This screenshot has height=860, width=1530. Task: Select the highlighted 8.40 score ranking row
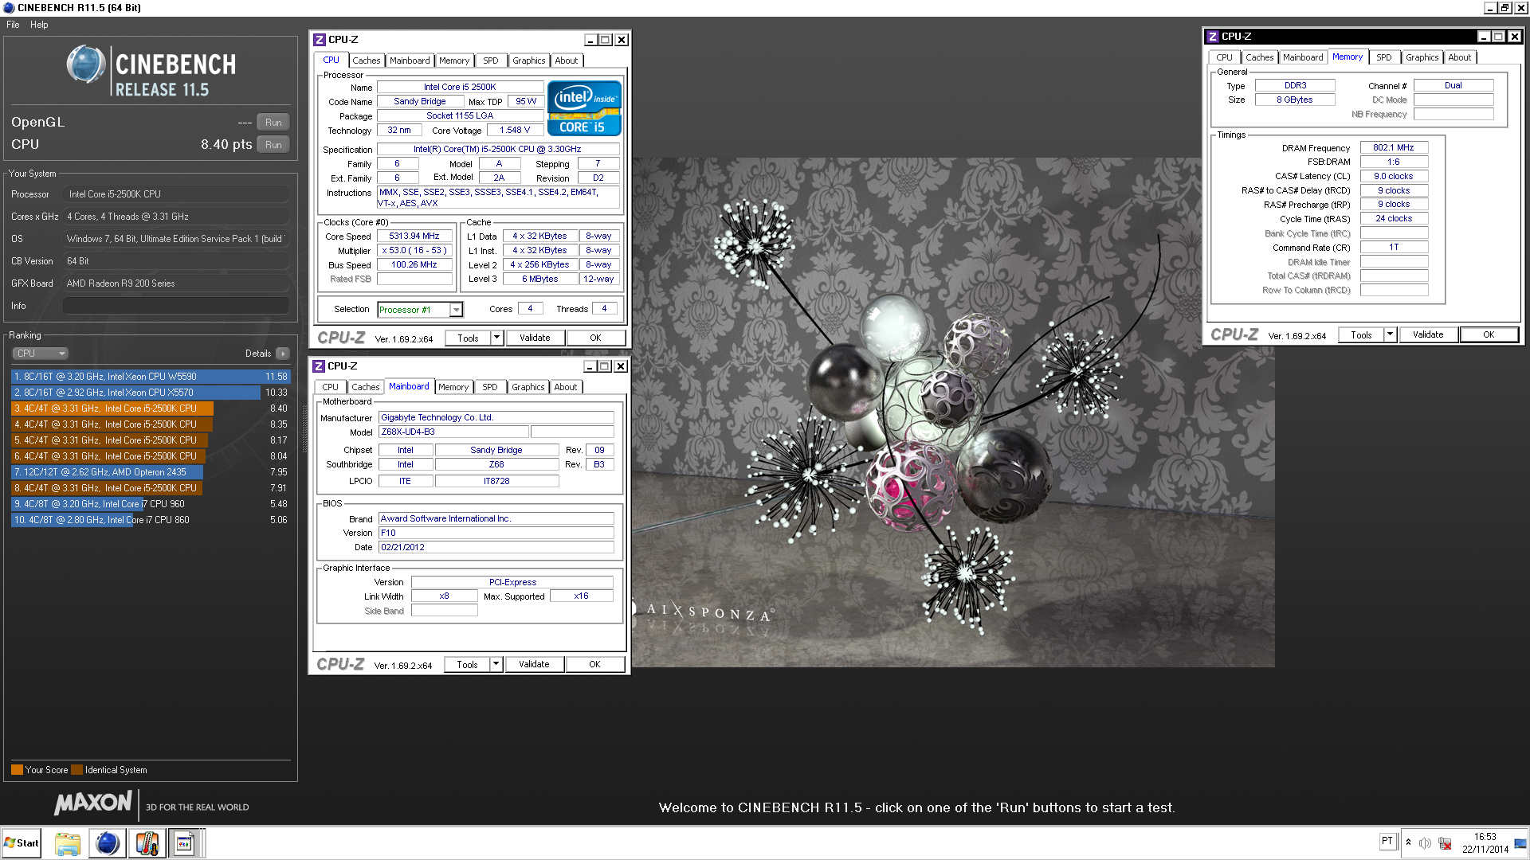pos(151,408)
